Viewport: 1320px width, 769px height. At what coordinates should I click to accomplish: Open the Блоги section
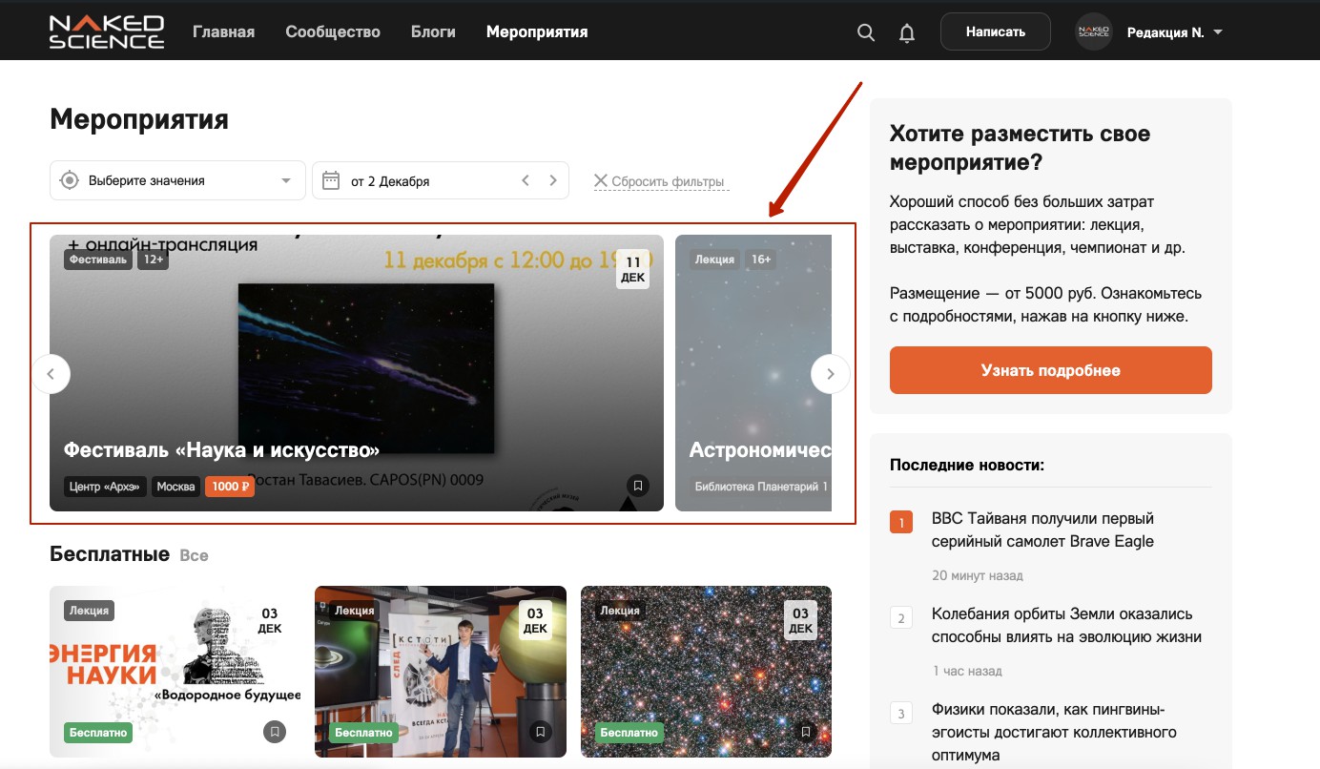point(433,32)
